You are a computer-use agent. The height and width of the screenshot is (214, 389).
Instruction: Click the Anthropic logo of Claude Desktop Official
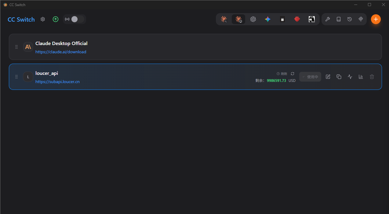(x=28, y=47)
